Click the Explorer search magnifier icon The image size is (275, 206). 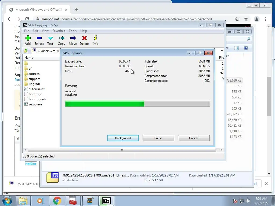tap(248, 39)
